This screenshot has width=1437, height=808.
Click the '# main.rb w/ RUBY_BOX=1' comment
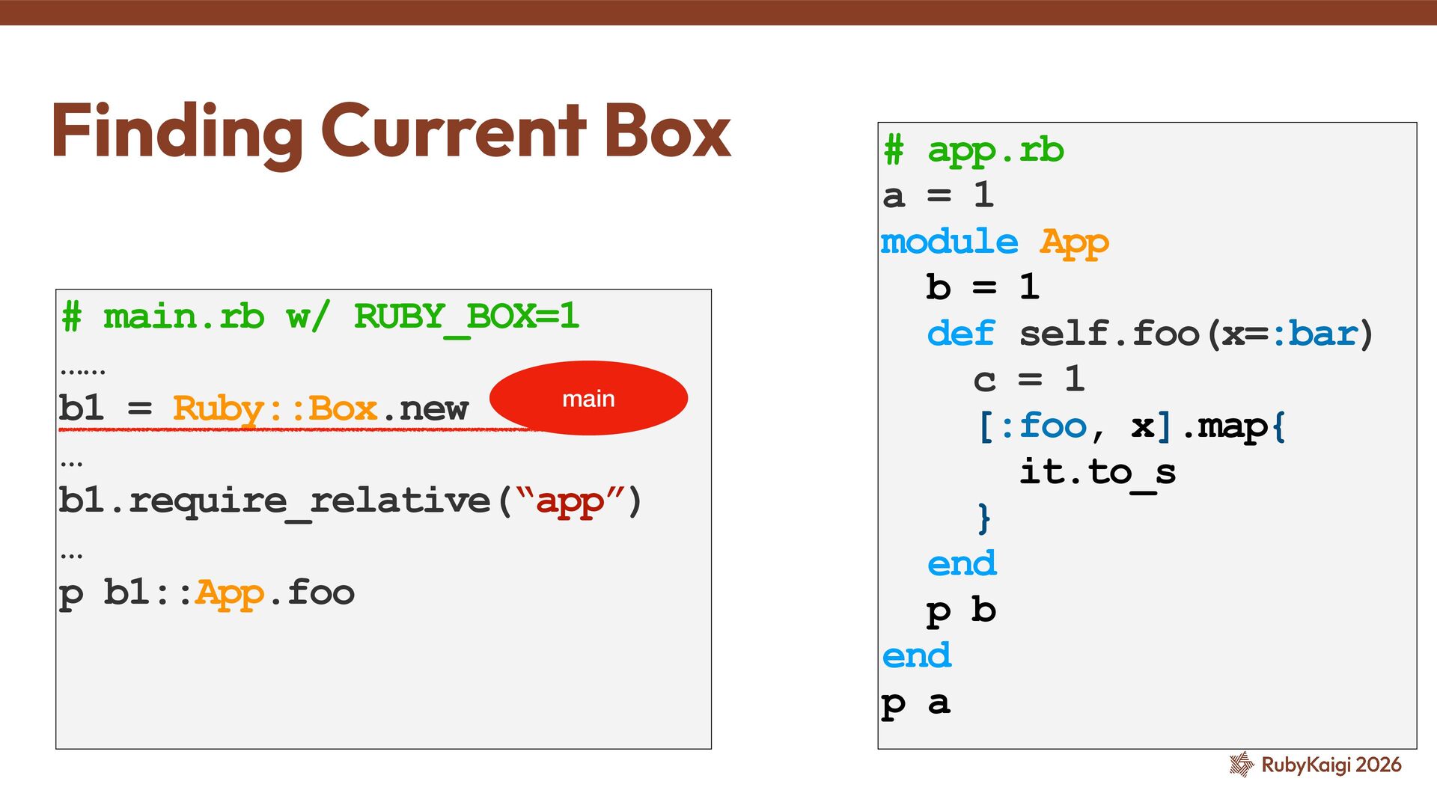click(x=320, y=316)
